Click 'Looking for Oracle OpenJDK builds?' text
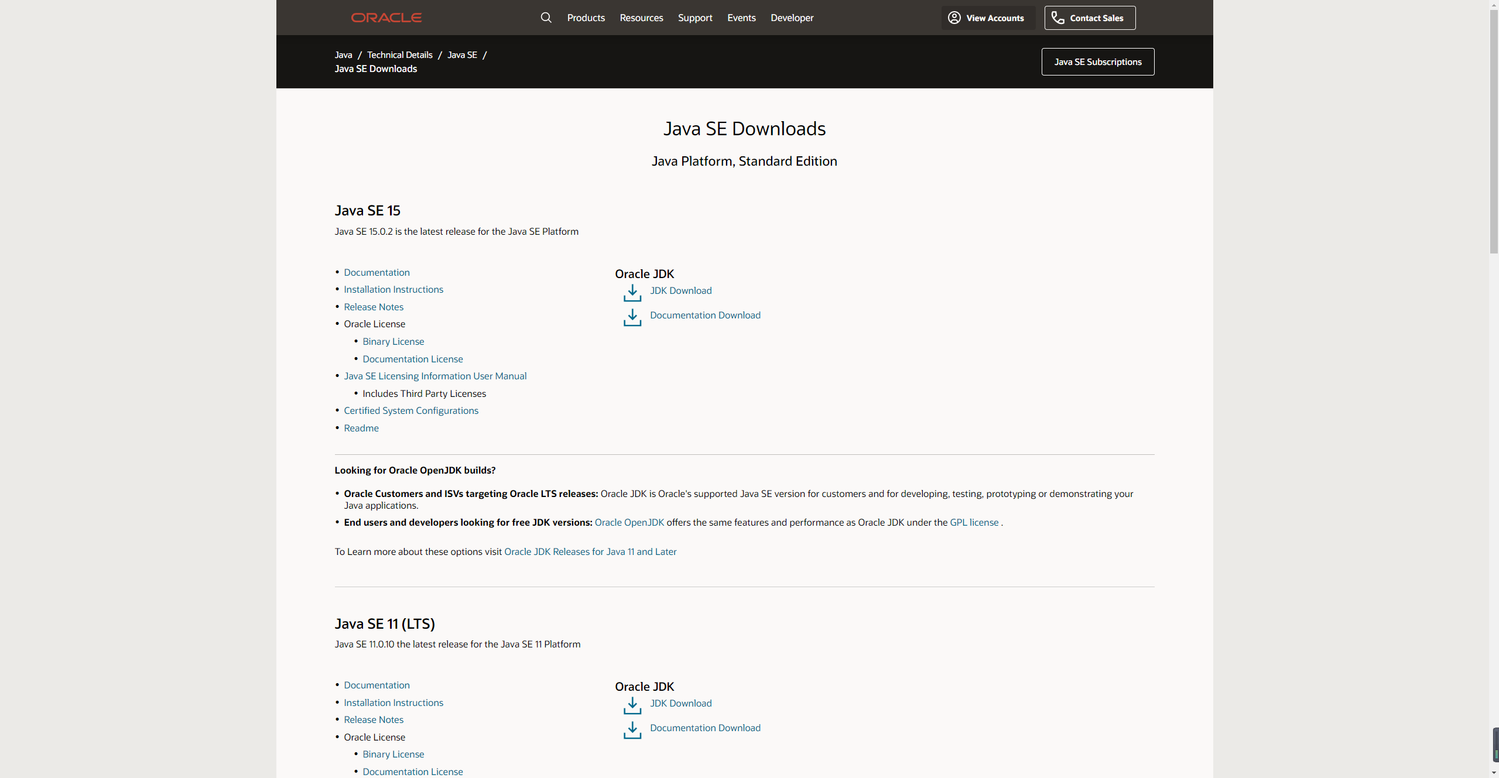The width and height of the screenshot is (1499, 778). point(415,470)
